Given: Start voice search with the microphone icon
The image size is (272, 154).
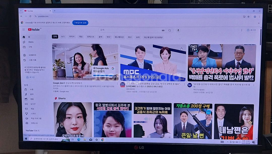Looking at the screenshot, I should (x=178, y=30).
